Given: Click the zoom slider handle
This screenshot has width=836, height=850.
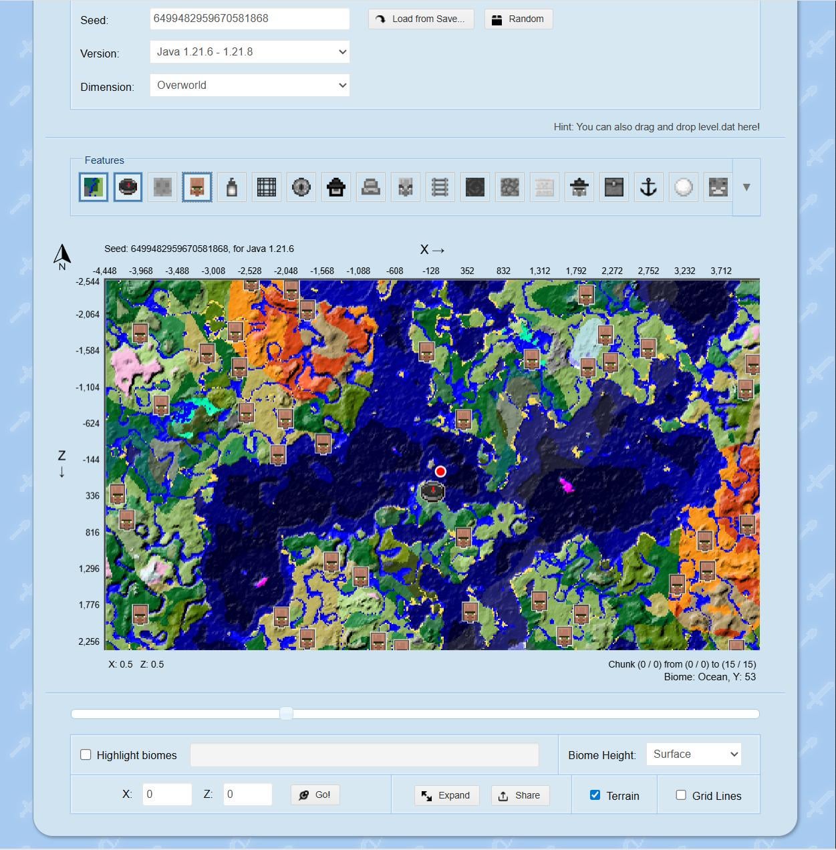Looking at the screenshot, I should 286,714.
